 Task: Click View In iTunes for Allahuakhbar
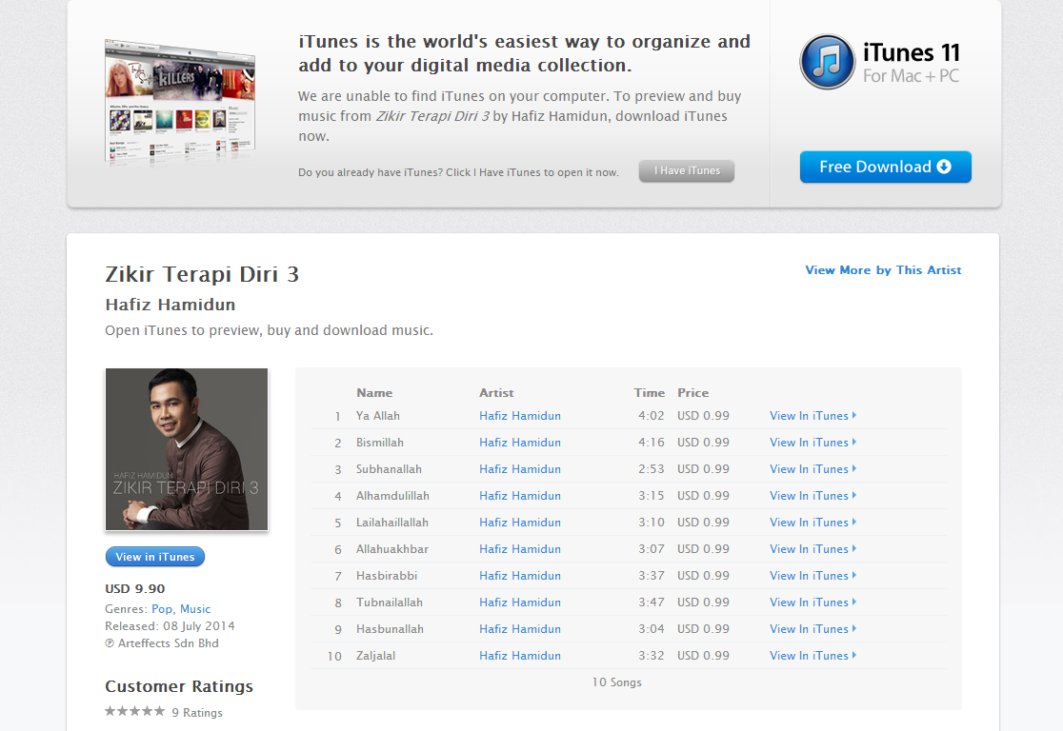click(812, 549)
